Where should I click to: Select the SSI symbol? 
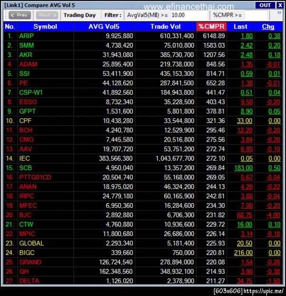point(24,73)
